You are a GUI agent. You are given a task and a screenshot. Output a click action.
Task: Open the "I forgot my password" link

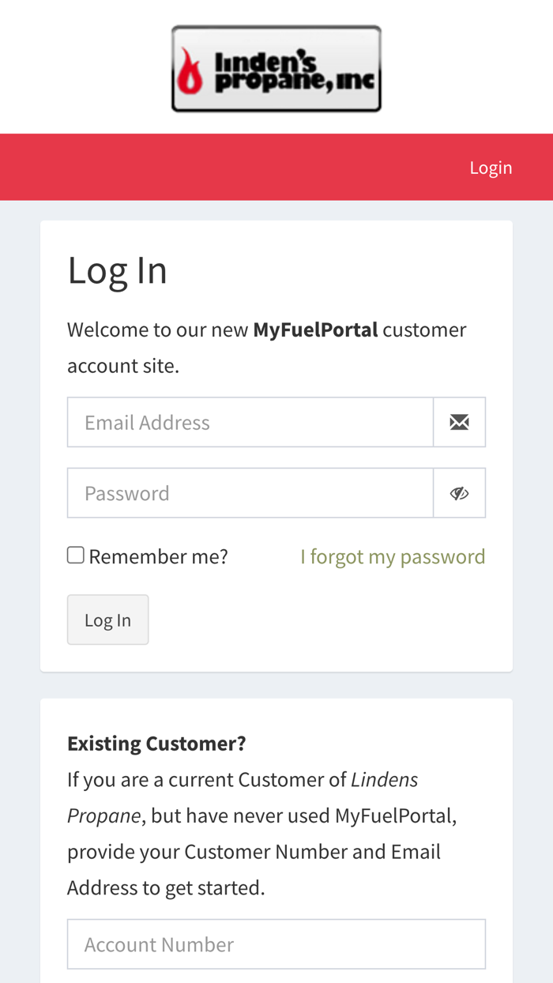click(x=393, y=556)
